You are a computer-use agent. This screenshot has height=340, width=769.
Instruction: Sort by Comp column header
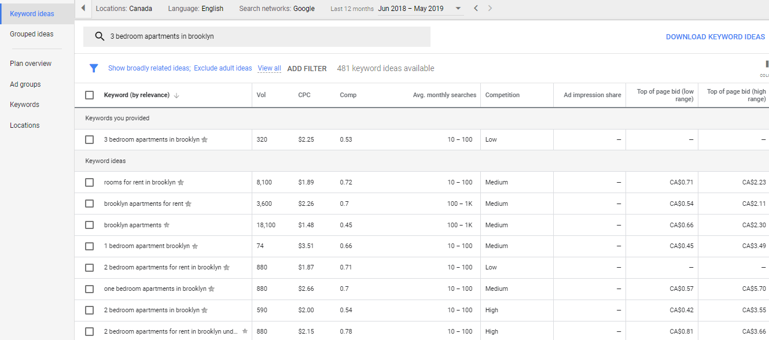(x=348, y=95)
